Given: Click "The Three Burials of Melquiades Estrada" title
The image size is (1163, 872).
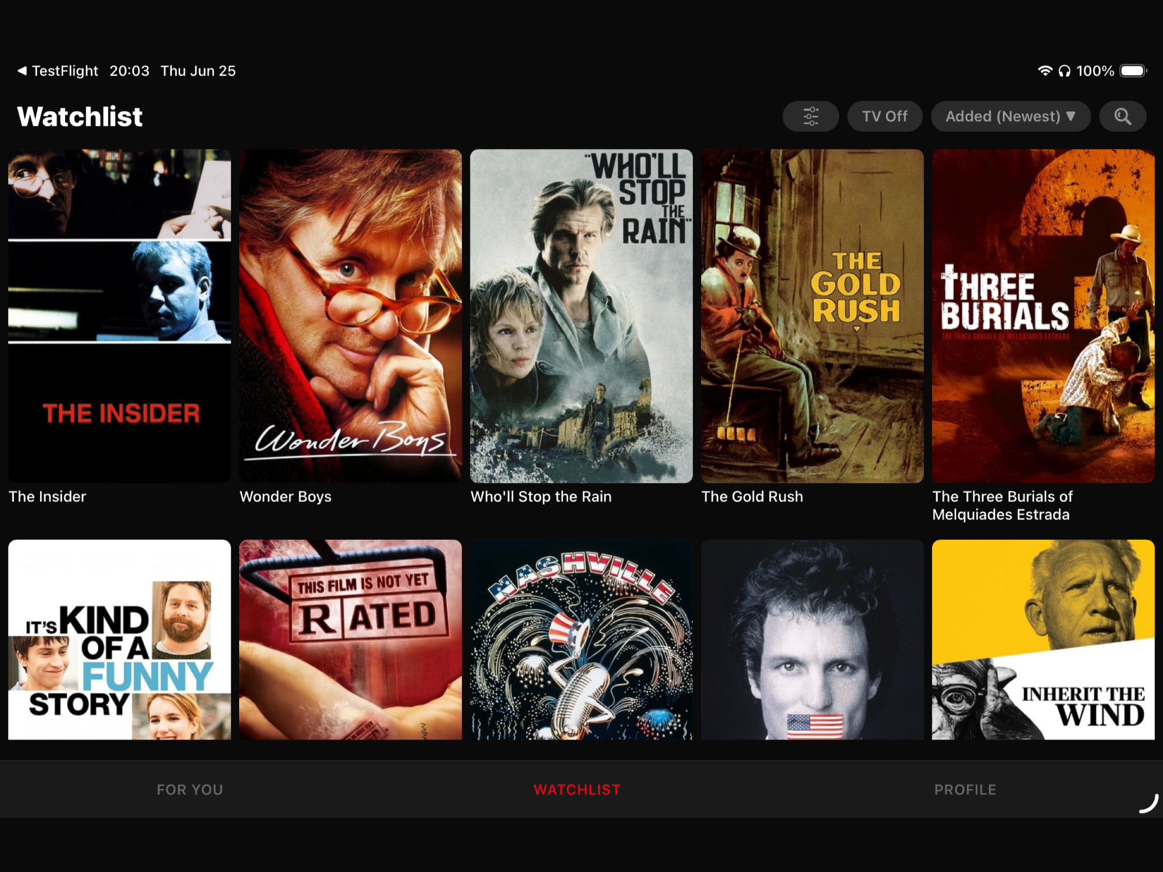Looking at the screenshot, I should coord(1002,505).
